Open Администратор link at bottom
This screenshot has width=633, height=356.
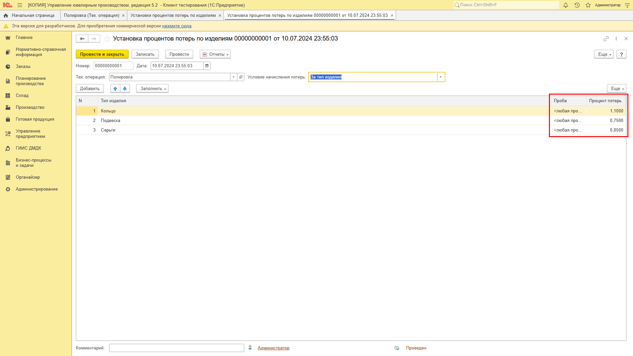click(274, 348)
